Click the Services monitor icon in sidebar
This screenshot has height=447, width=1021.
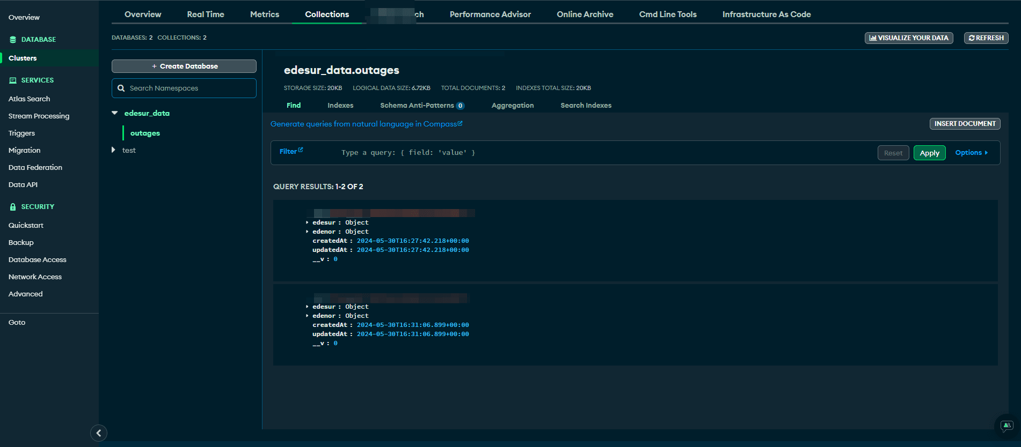[x=13, y=80]
